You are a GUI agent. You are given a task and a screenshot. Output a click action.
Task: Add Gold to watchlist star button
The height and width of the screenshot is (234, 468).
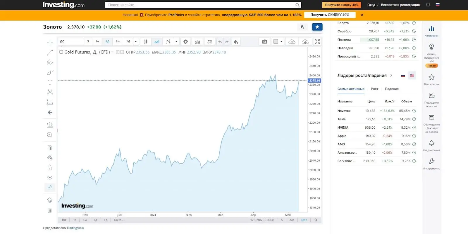(x=317, y=27)
